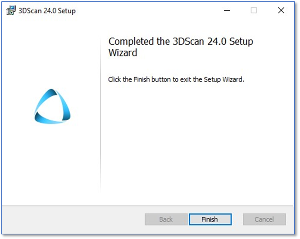
Task: Minimize the 3DScan Setup window
Action: click(227, 11)
